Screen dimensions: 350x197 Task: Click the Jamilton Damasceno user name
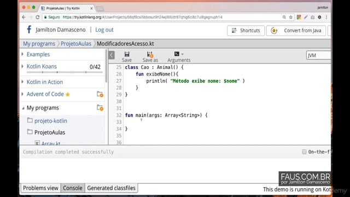click(x=61, y=30)
